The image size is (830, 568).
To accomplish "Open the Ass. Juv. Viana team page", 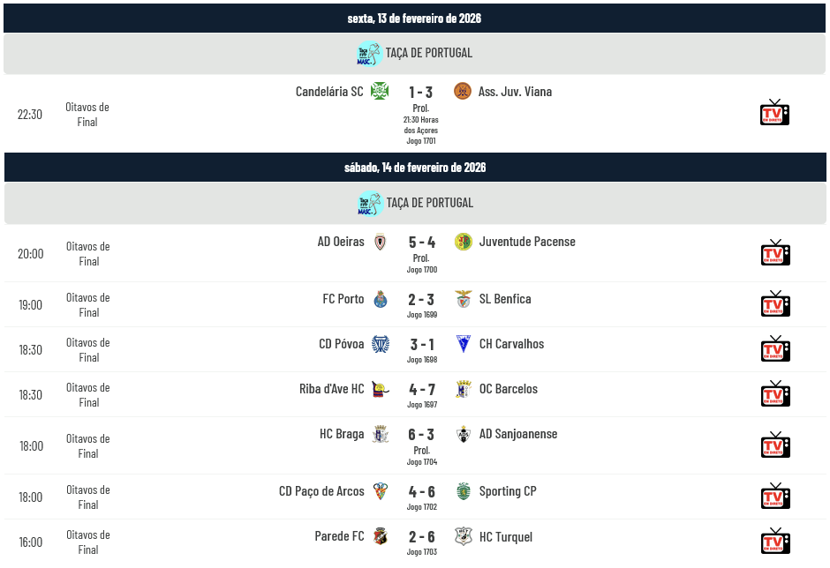I will pos(515,92).
